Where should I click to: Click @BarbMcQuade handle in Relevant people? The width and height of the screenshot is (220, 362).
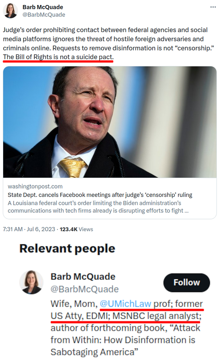coord(85,289)
